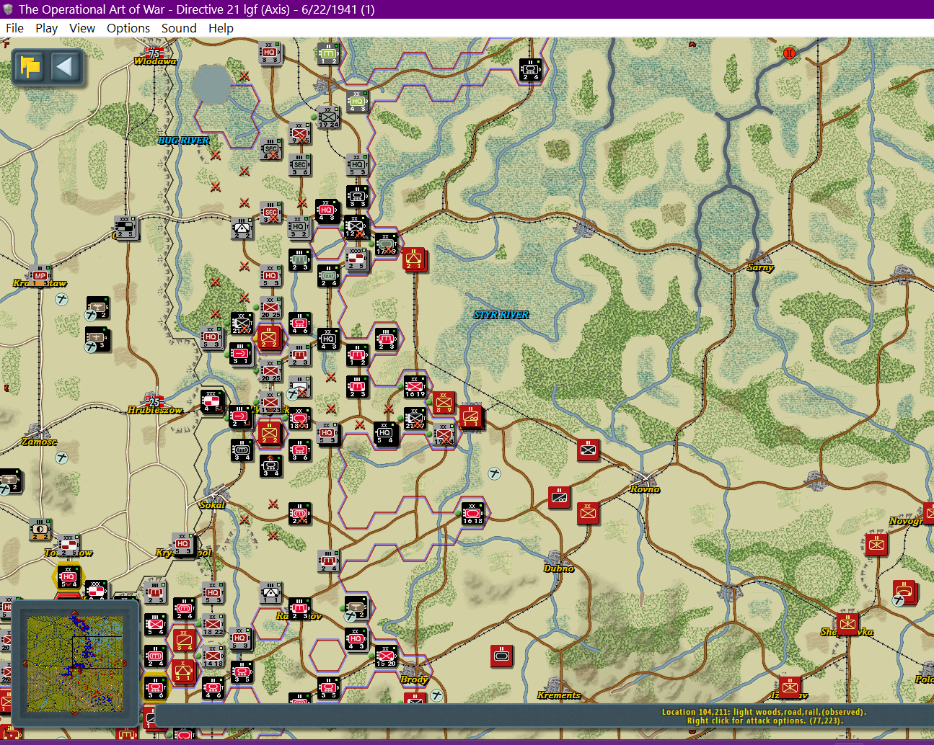Click the Hrubieszow city label

(x=155, y=410)
